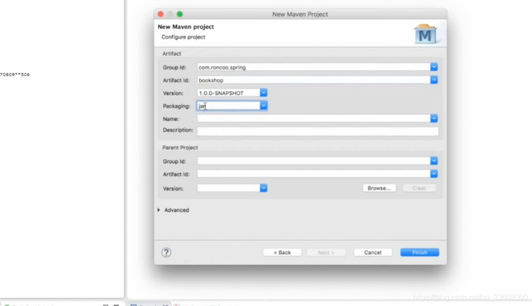
Task: Open the Parent Project Group Id dropdown arrow
Action: [x=433, y=161]
